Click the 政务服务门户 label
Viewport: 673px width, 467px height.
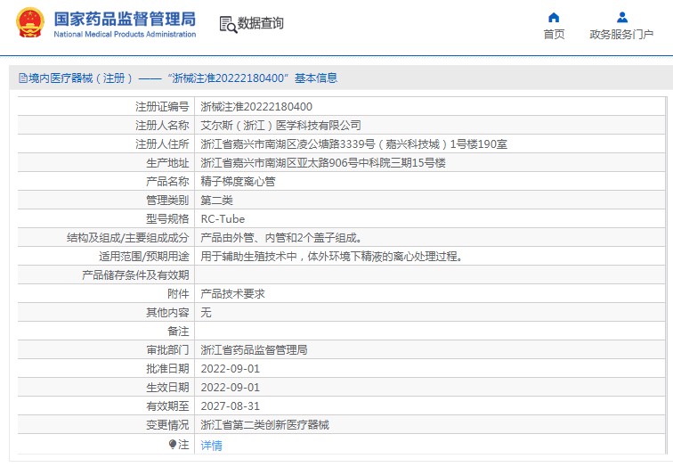click(x=621, y=35)
